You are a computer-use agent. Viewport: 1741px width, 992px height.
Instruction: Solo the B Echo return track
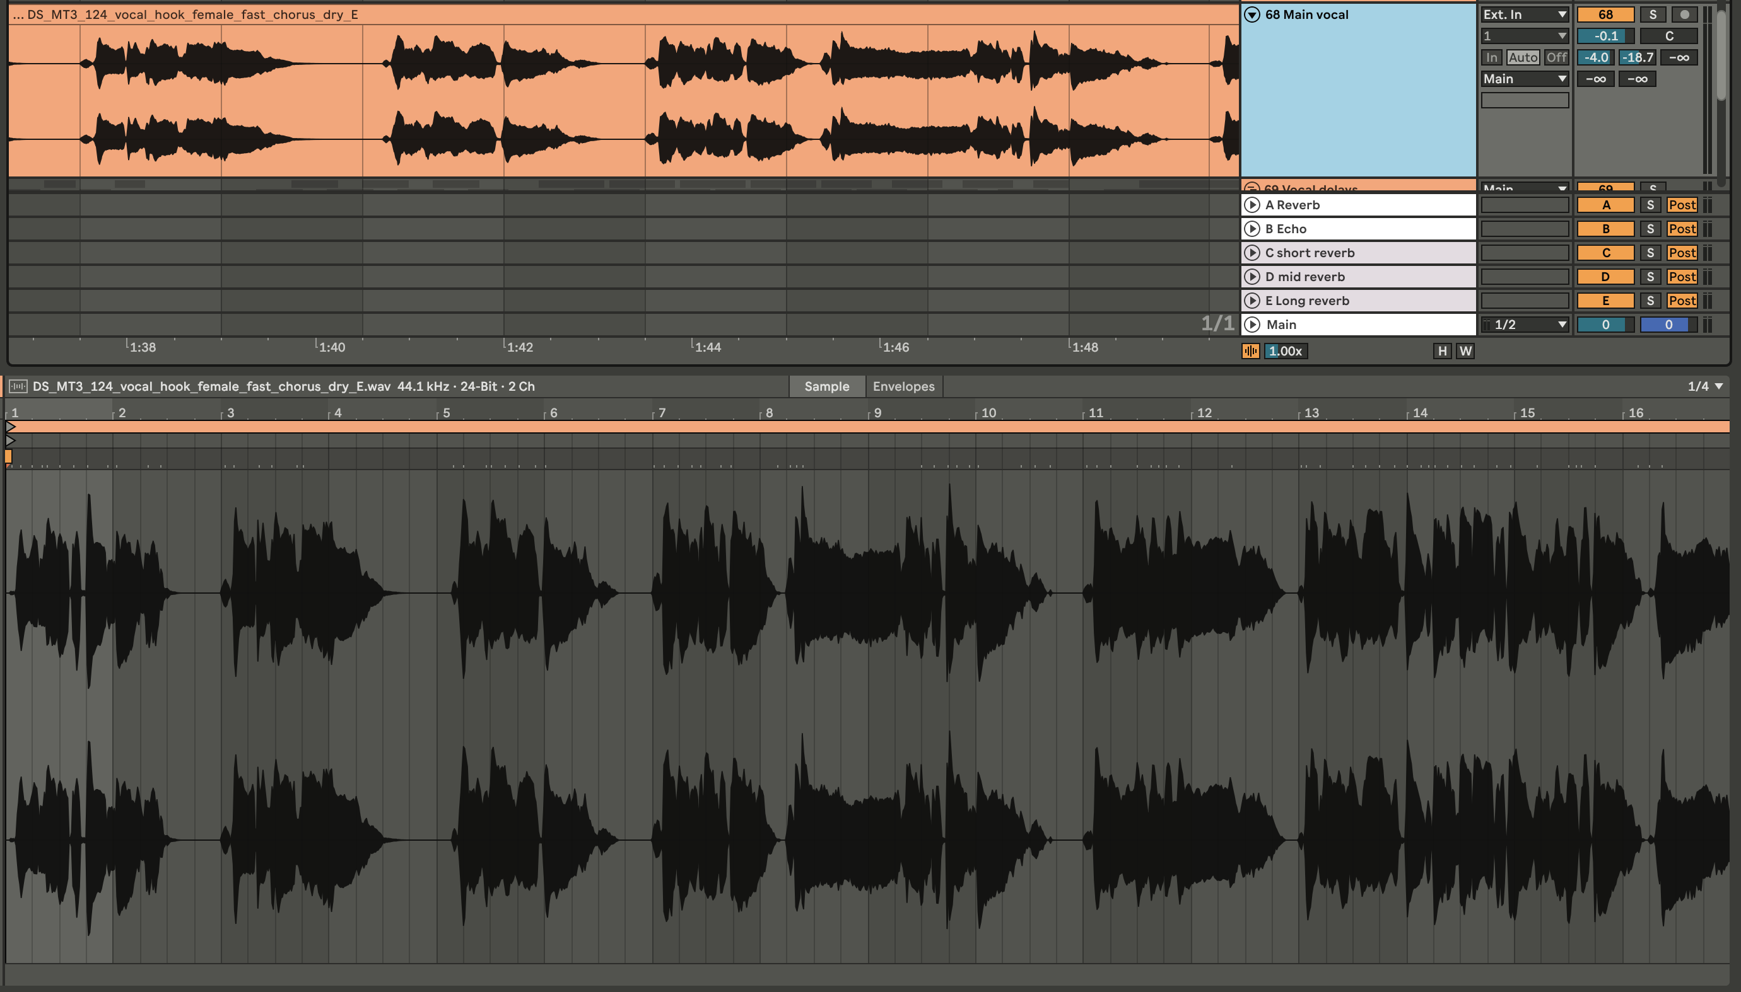click(1650, 229)
